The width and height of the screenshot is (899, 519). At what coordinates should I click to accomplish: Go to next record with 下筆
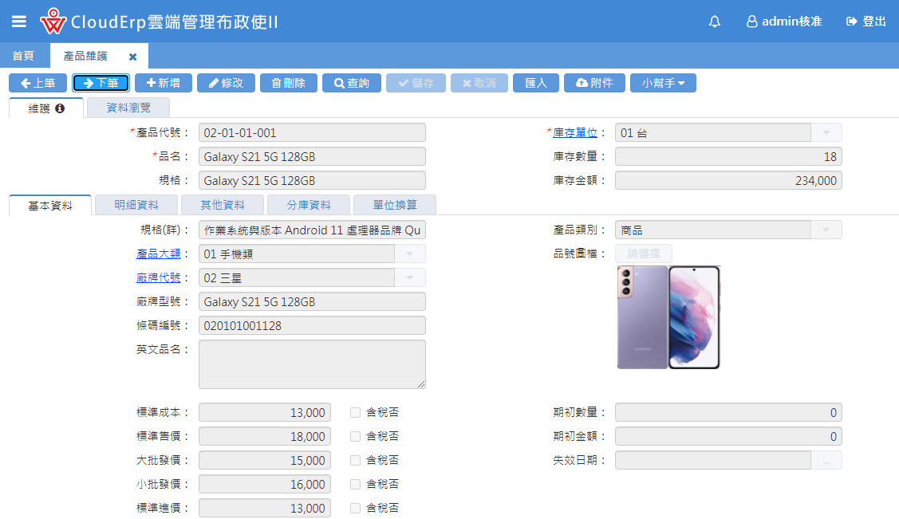click(101, 83)
